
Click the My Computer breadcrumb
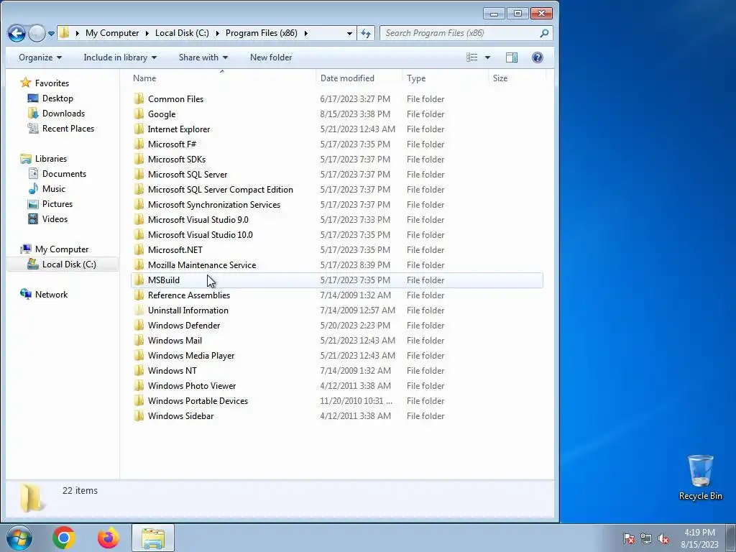click(x=112, y=33)
